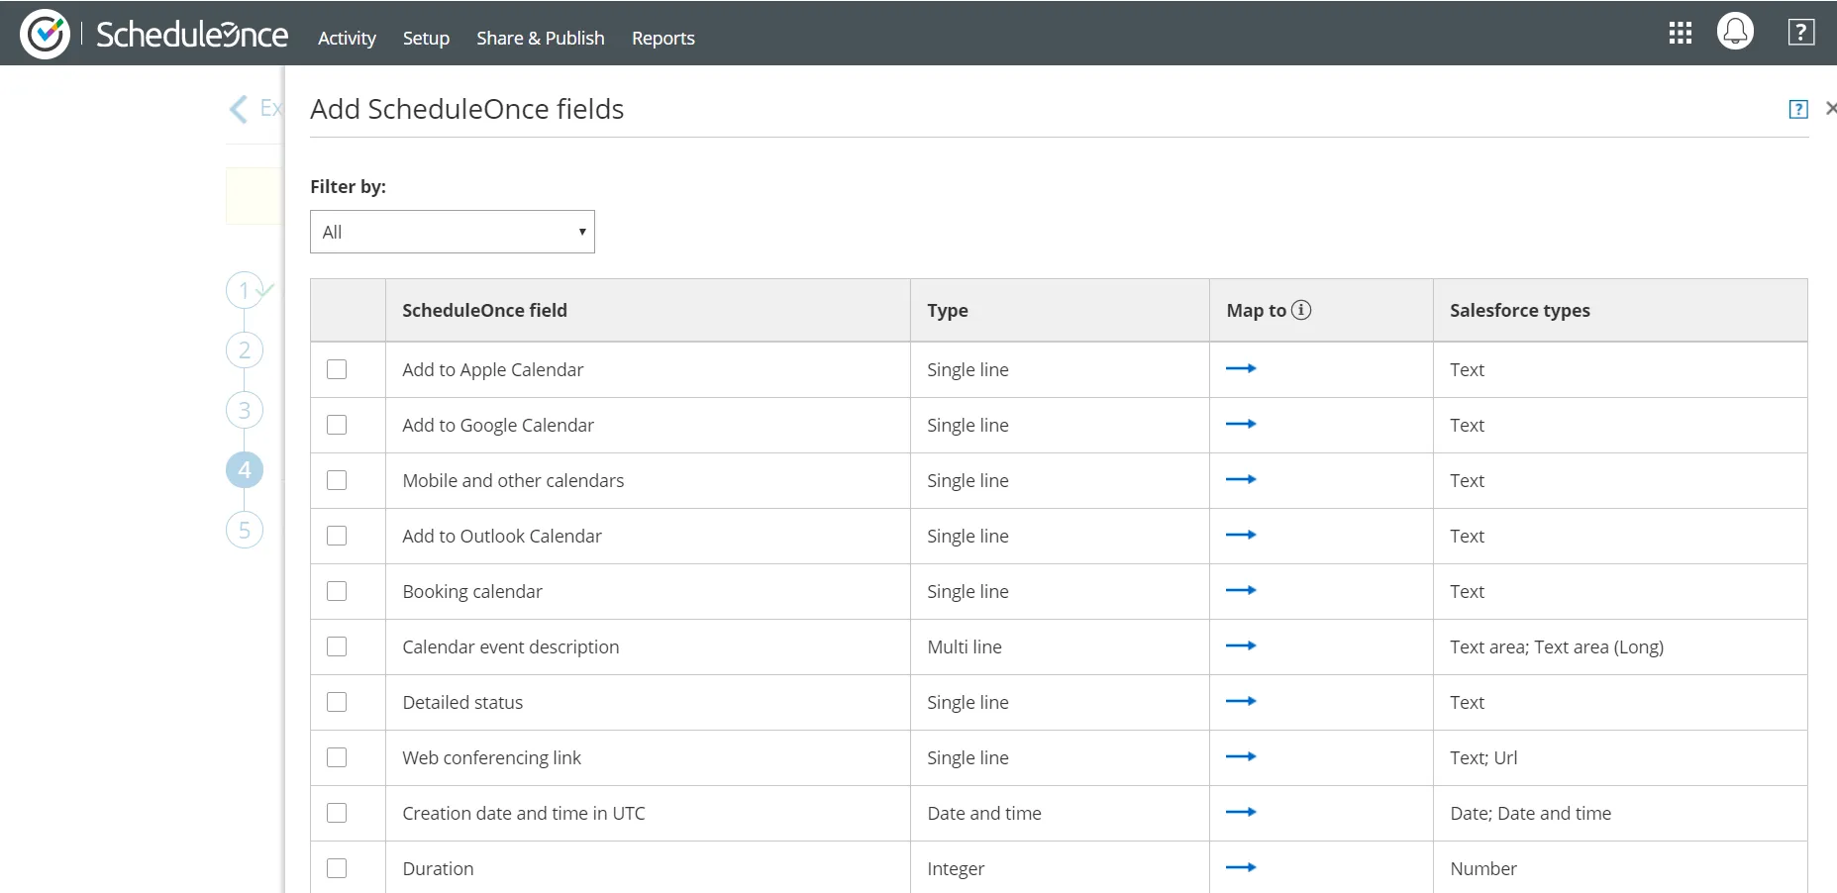The image size is (1837, 893).
Task: Close the Add ScheduleOnce fields panel
Action: point(1831,108)
